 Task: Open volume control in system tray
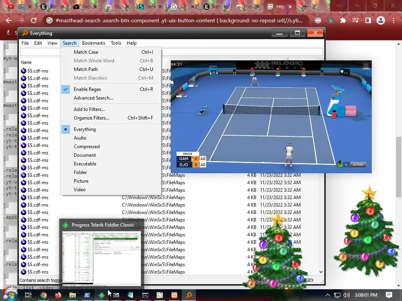pyautogui.click(x=347, y=295)
